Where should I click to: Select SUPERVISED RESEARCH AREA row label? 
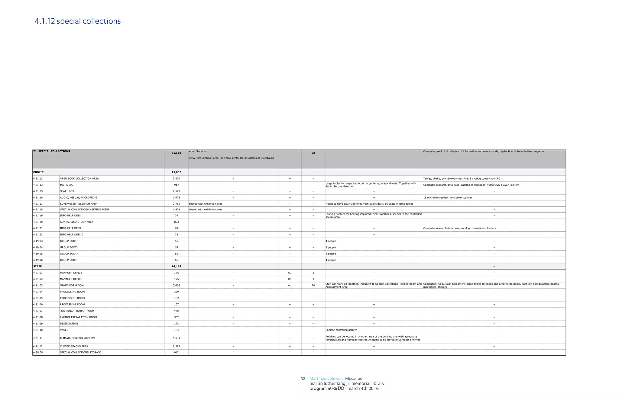click(x=79, y=204)
